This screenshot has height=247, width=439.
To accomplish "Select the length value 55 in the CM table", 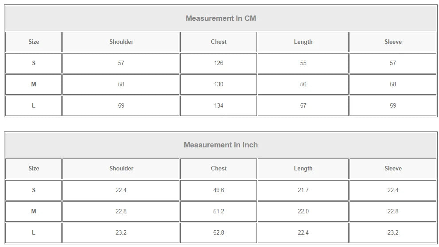I will pos(303,63).
